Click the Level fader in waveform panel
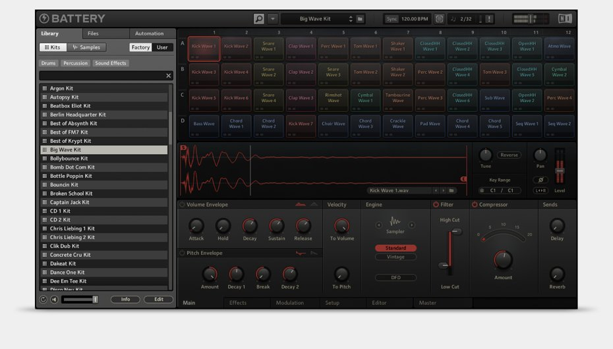613x349 pixels. pos(560,170)
